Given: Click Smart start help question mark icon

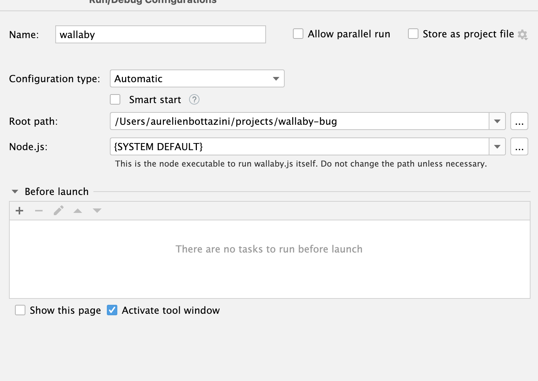Looking at the screenshot, I should click(194, 100).
